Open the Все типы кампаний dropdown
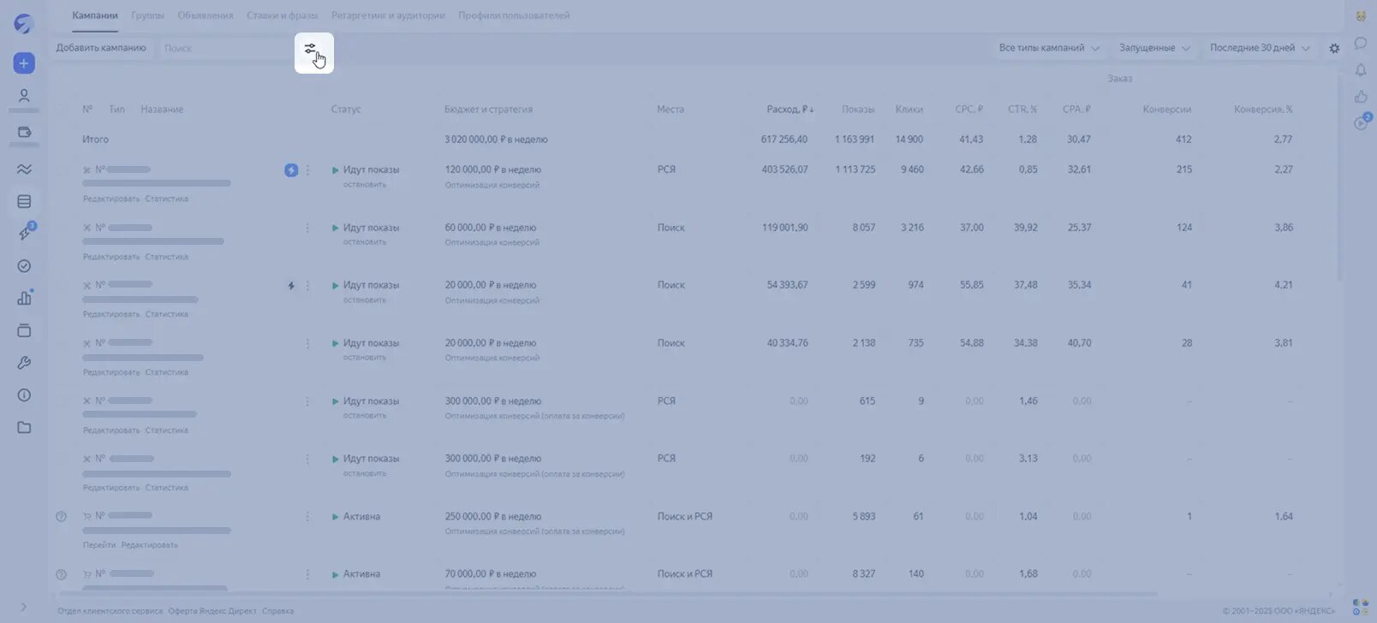 coord(1049,48)
